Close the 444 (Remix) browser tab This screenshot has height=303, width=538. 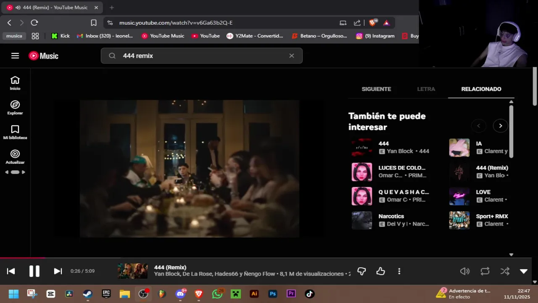(96, 8)
